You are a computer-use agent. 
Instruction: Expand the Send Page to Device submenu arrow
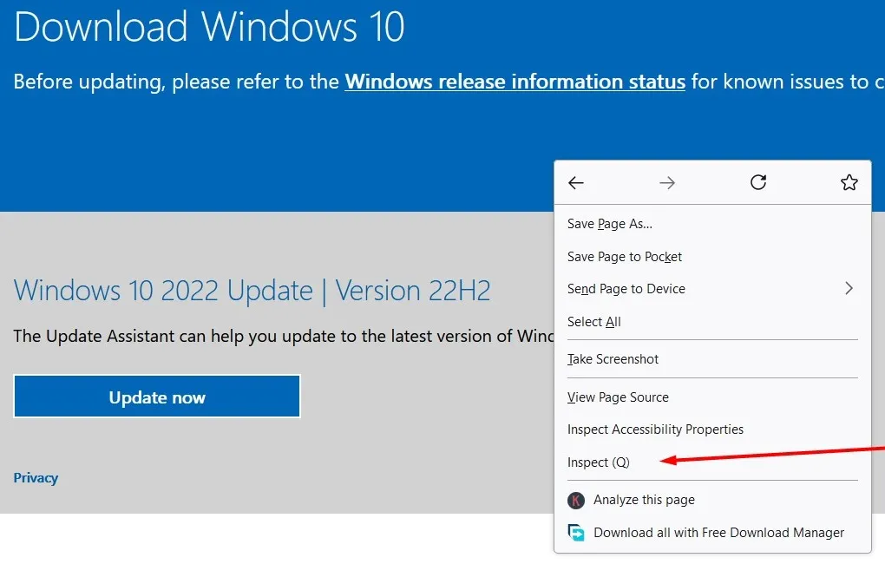(849, 288)
